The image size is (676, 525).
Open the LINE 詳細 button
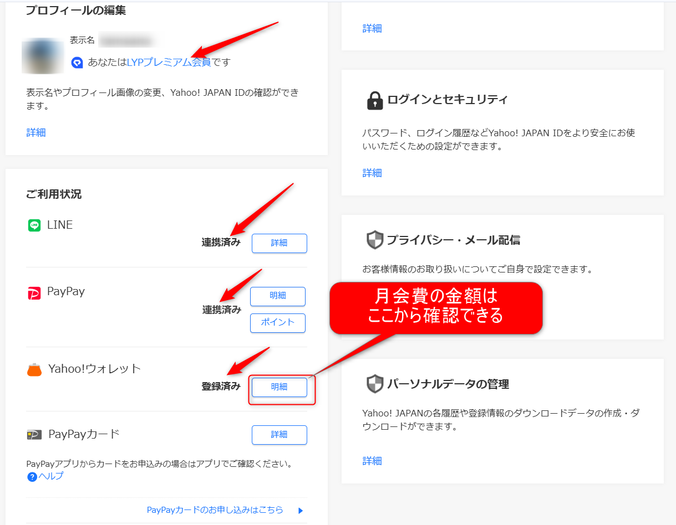coord(279,243)
